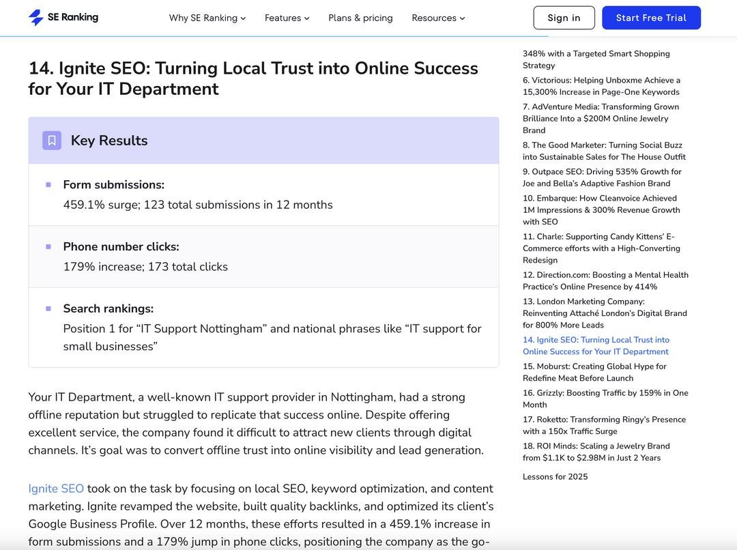Viewport: 737px width, 550px height.
Task: Click the SE Ranking logo icon
Action: pos(35,17)
